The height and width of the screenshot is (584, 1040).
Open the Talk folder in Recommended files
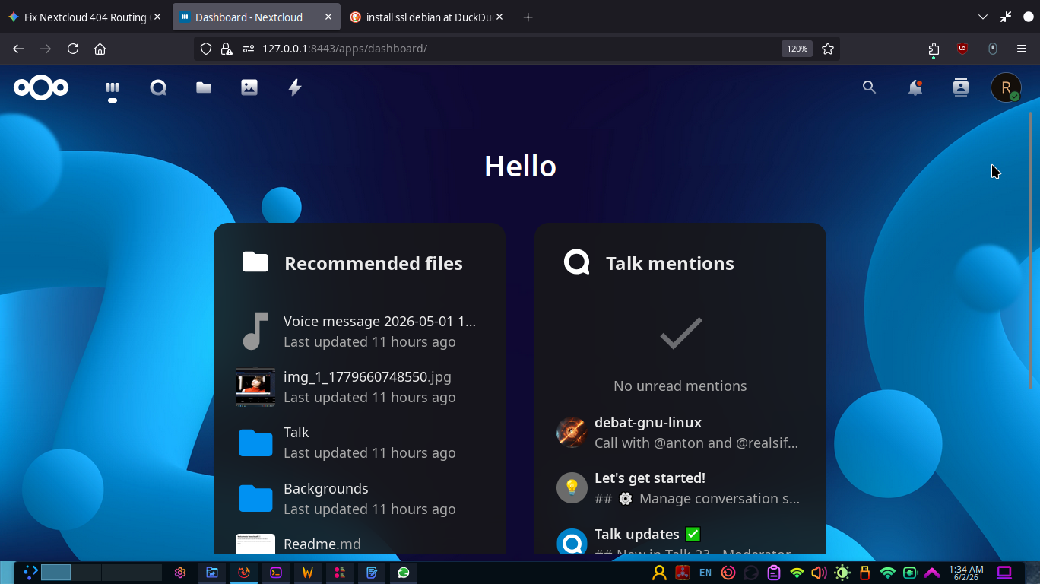click(x=360, y=443)
